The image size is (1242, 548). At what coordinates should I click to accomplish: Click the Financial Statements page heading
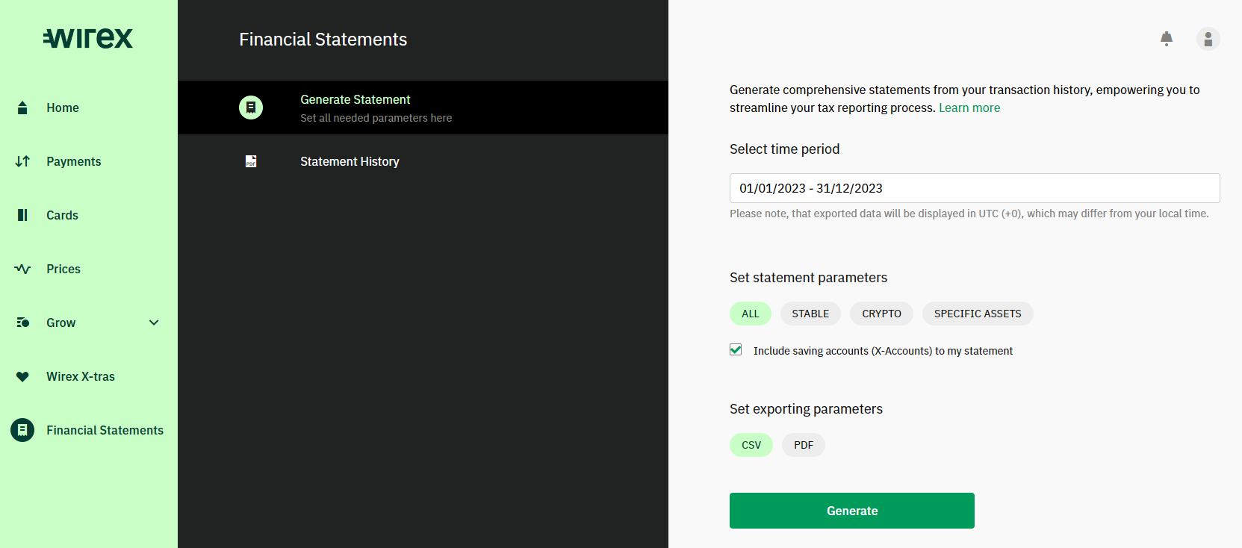point(323,40)
